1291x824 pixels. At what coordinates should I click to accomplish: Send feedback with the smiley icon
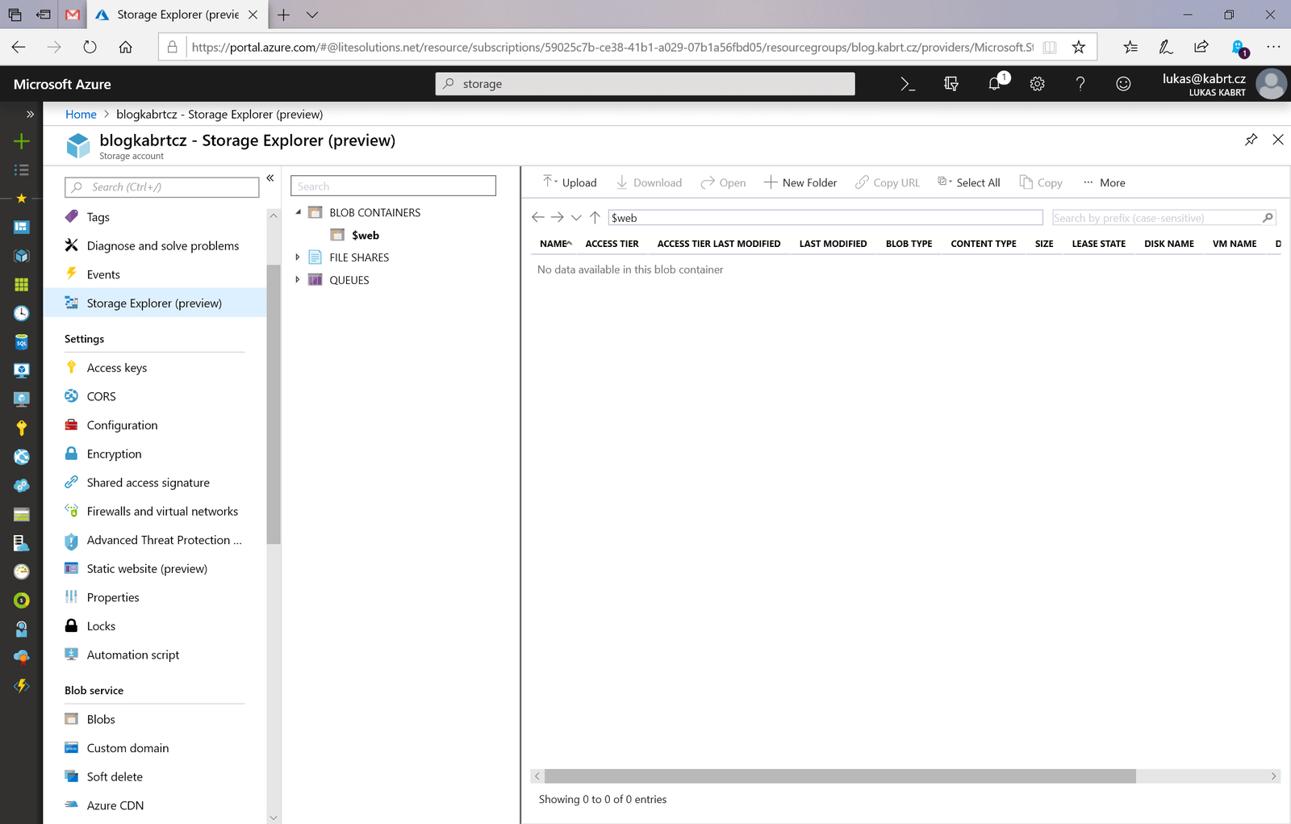click(1123, 84)
